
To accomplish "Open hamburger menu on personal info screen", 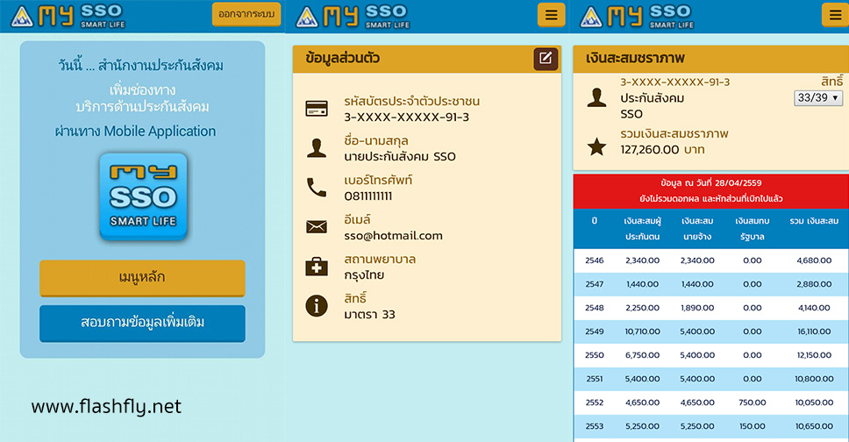I will [x=550, y=15].
